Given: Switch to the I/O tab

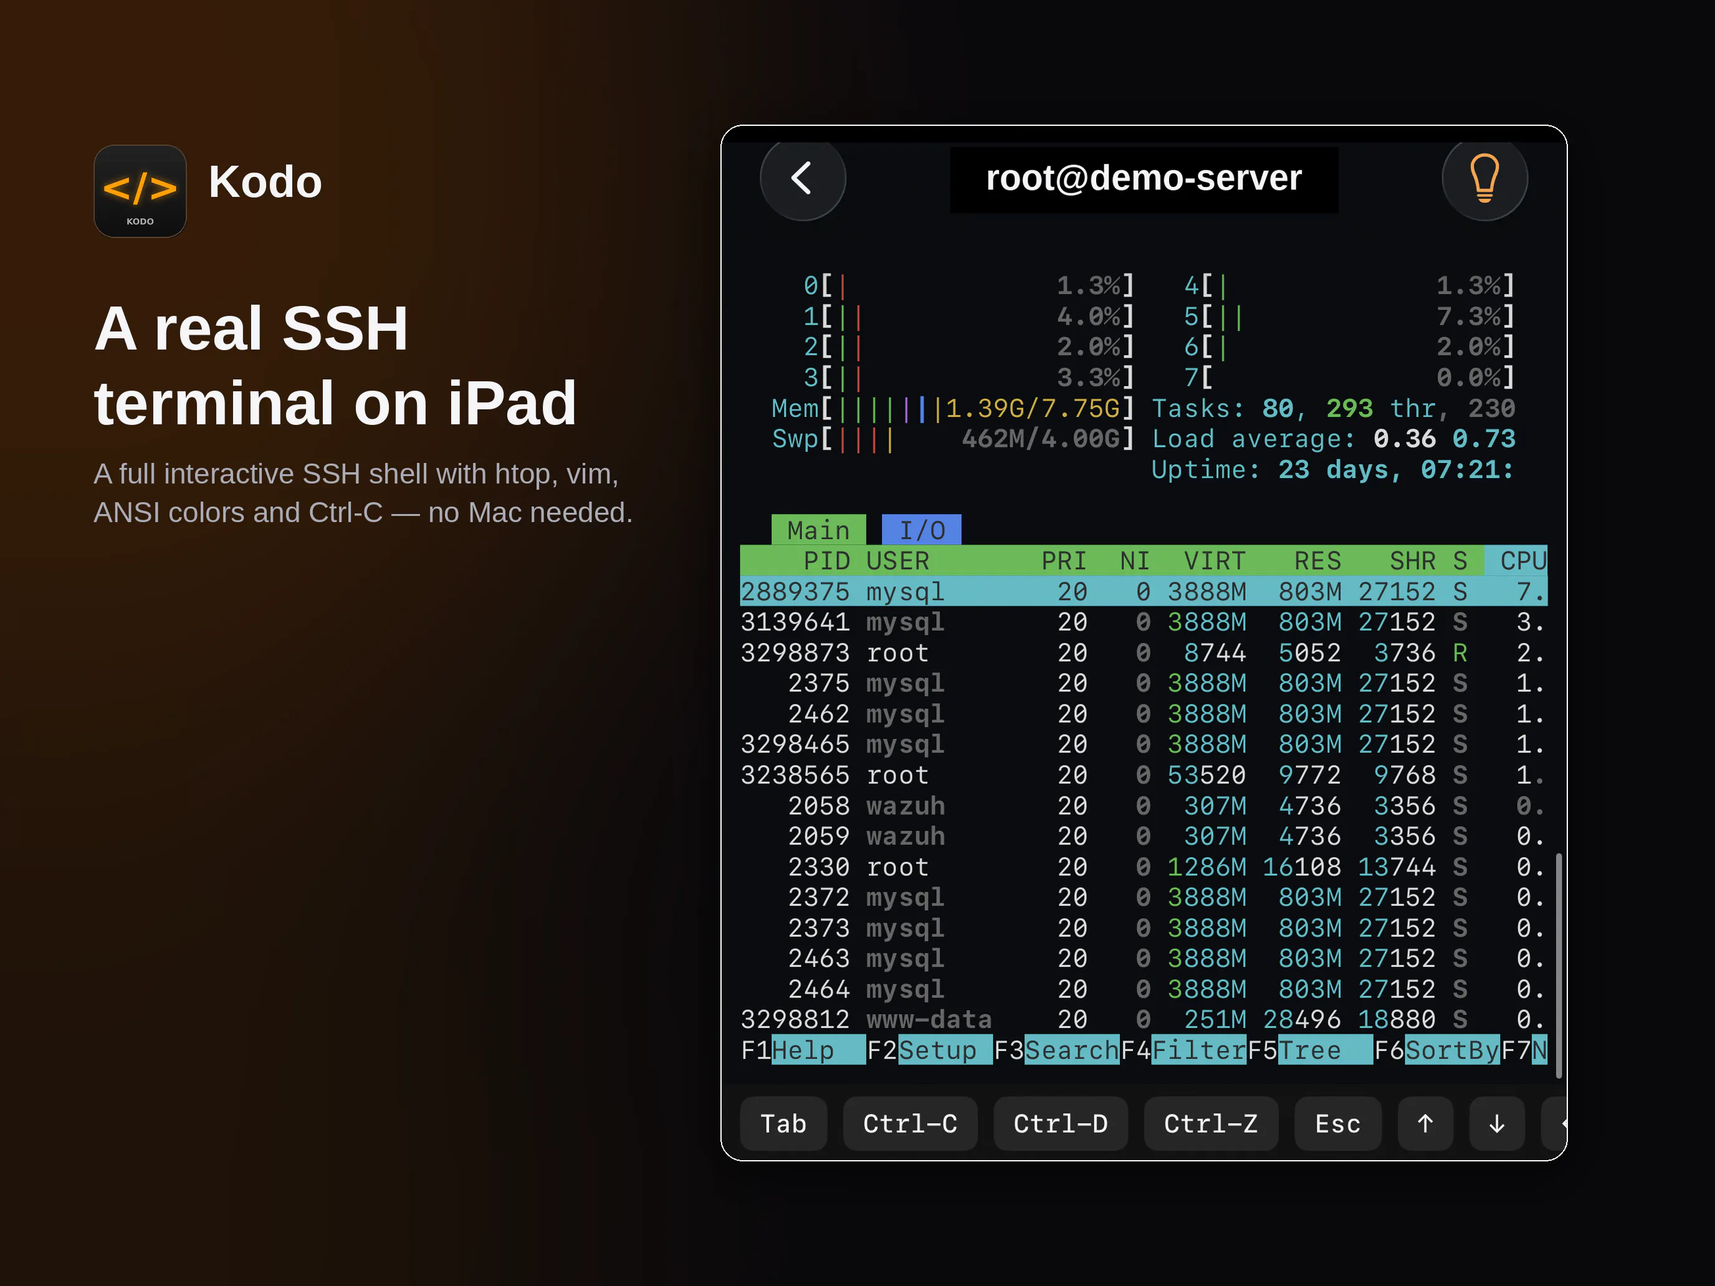Looking at the screenshot, I should pyautogui.click(x=922, y=530).
